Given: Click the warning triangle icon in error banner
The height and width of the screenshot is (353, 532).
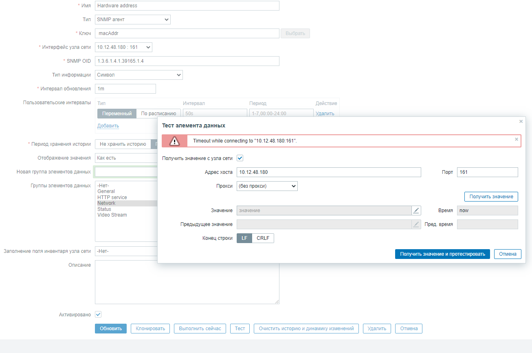Looking at the screenshot, I should point(174,141).
